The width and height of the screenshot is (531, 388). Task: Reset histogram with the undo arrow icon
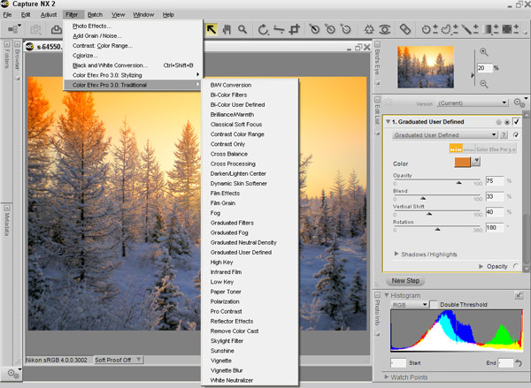tap(518, 362)
